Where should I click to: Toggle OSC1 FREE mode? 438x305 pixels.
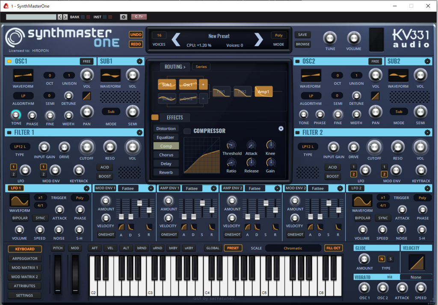86,61
